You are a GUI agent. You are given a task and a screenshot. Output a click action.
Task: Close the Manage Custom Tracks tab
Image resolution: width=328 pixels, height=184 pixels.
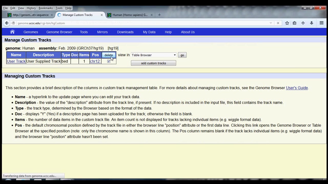point(101,15)
